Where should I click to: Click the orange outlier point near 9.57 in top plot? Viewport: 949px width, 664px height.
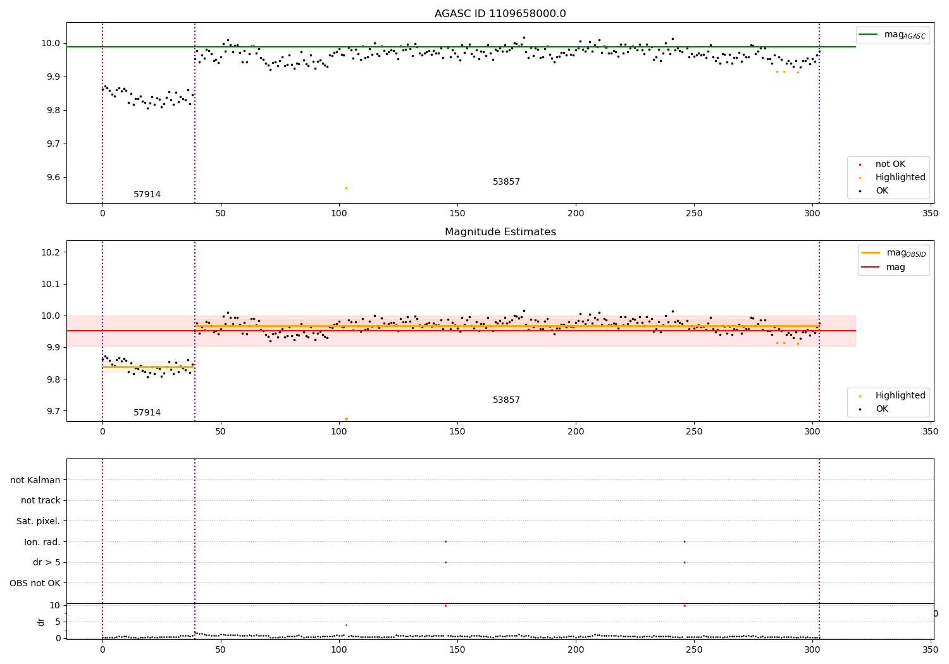click(346, 188)
